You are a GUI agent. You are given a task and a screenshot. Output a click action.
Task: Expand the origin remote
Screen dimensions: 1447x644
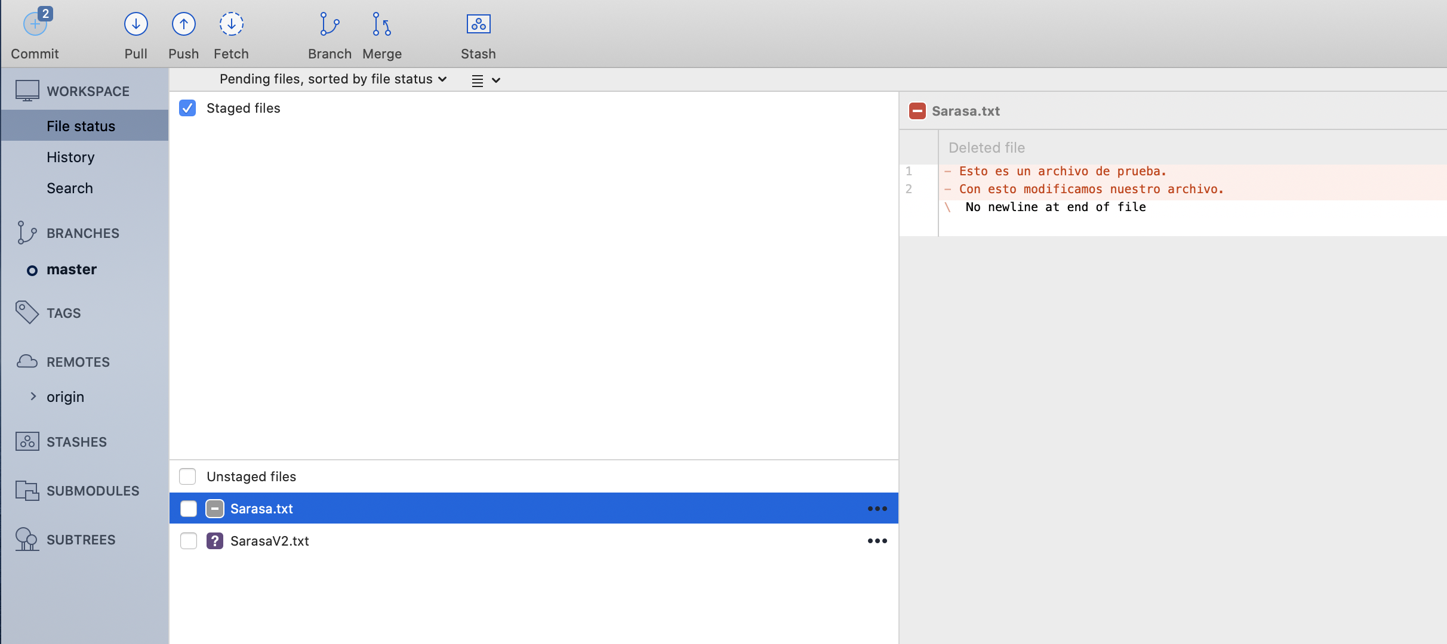point(33,397)
